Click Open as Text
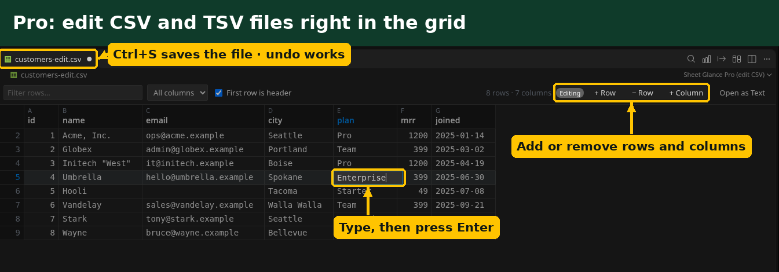Image resolution: width=779 pixels, height=272 pixels. click(742, 93)
